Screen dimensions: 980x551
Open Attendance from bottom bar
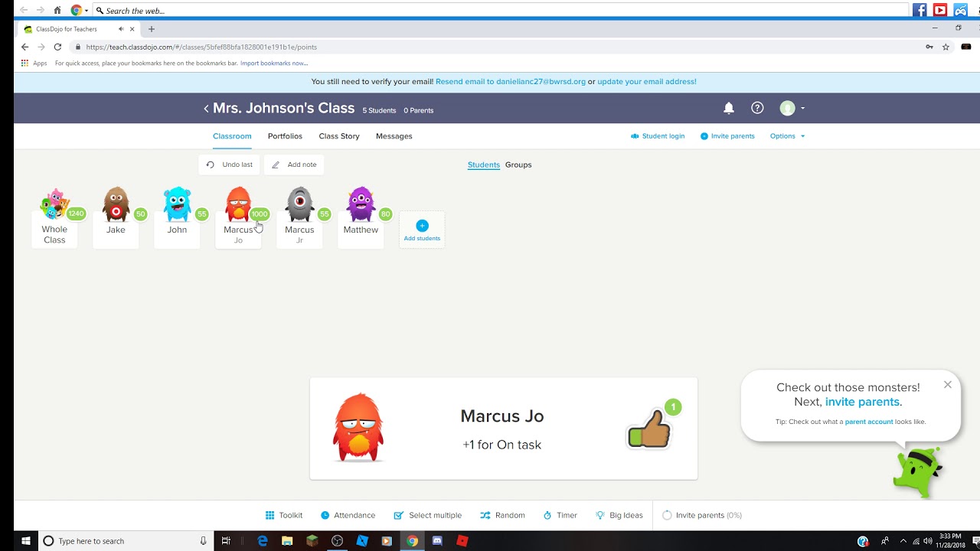[x=348, y=515]
